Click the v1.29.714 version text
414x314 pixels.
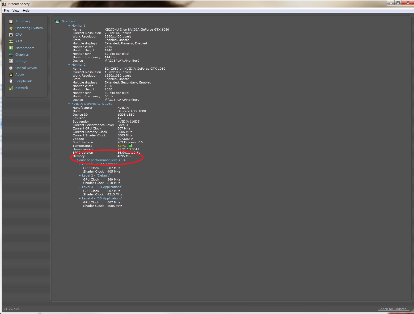pos(11,309)
